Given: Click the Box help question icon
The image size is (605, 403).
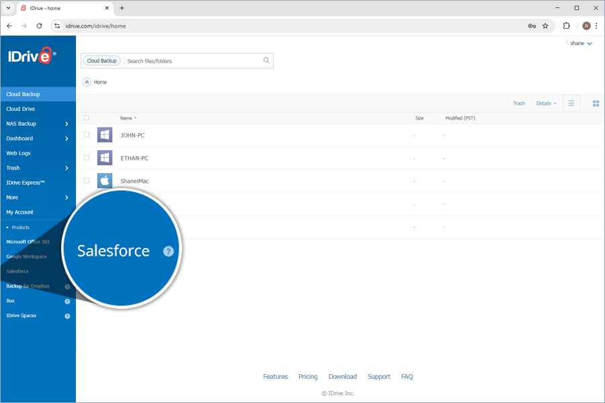Looking at the screenshot, I should 67,301.
